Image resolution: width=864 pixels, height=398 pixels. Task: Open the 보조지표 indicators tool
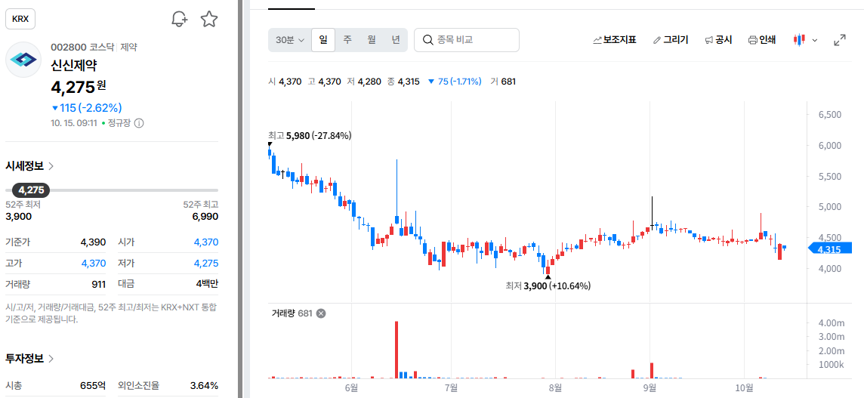tap(614, 40)
